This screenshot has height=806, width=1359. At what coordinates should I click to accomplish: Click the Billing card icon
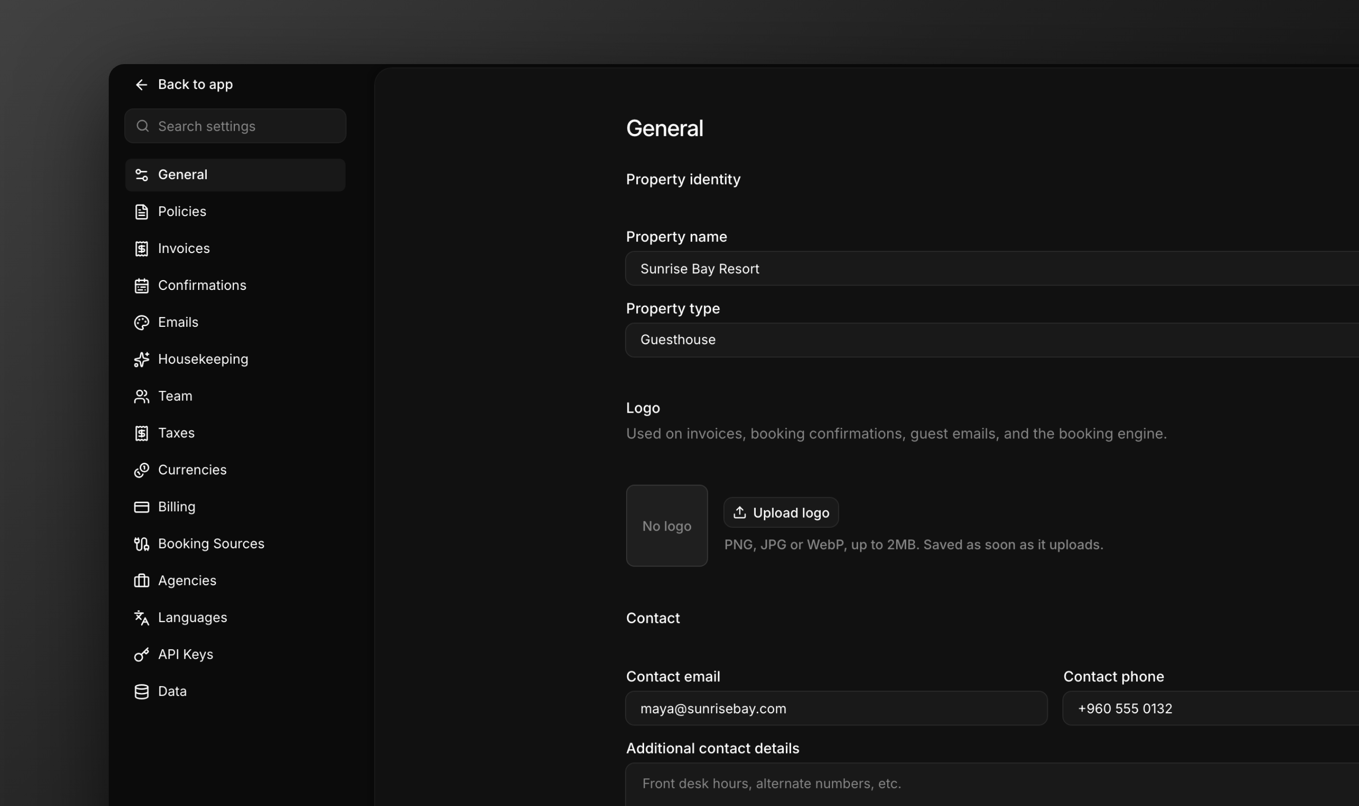tap(141, 507)
